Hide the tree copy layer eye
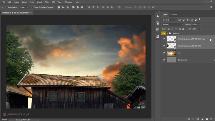Screen dimensions: 215x121 point(164,39)
